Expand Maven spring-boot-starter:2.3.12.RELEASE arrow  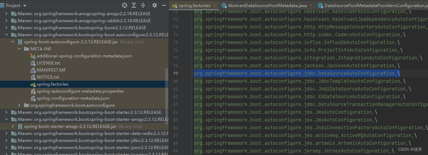tap(7, 112)
